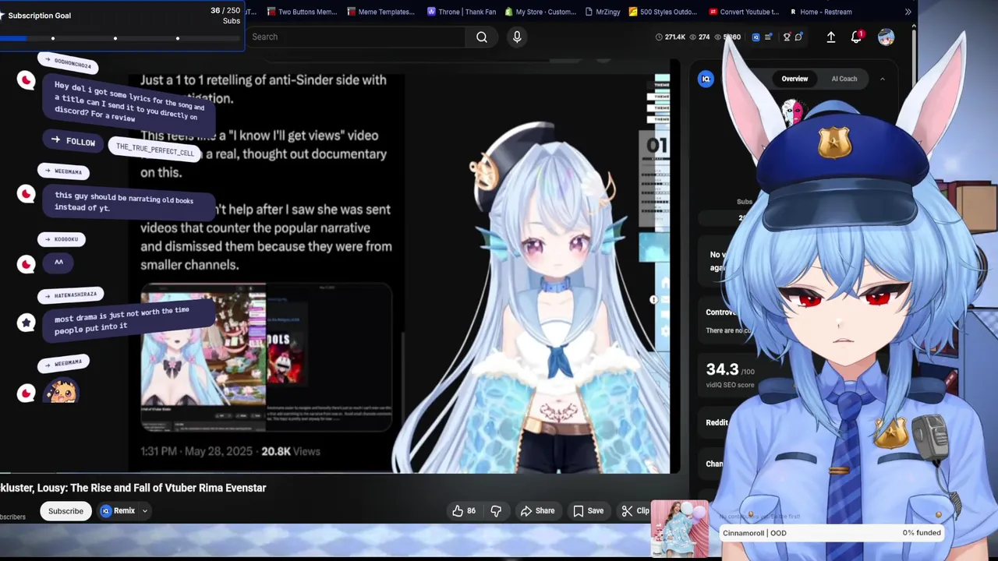998x561 pixels.
Task: Click the video title Rima Evenstar
Action: [x=133, y=488]
